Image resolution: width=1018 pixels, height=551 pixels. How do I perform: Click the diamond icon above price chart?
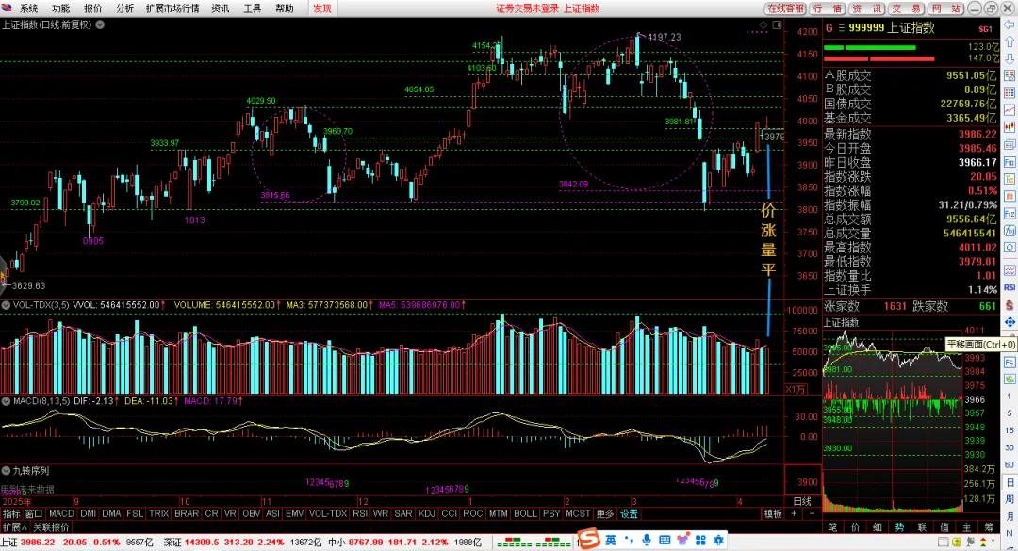tap(763, 24)
